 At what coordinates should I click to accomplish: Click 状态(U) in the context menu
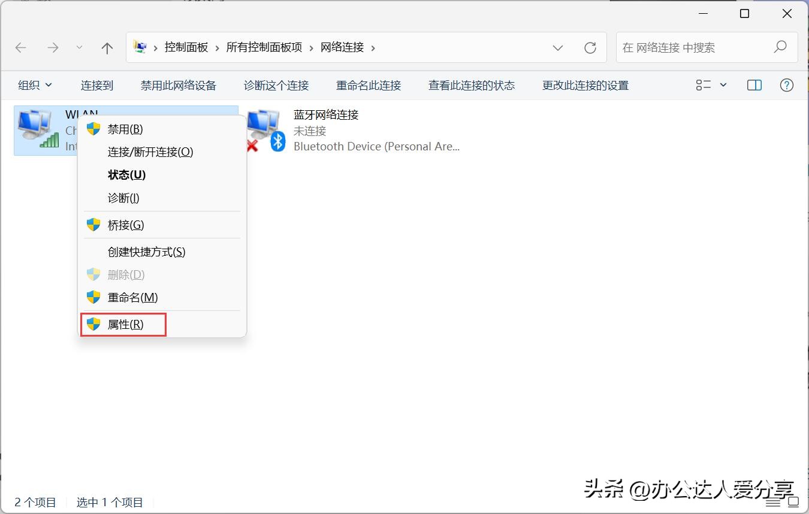point(126,174)
